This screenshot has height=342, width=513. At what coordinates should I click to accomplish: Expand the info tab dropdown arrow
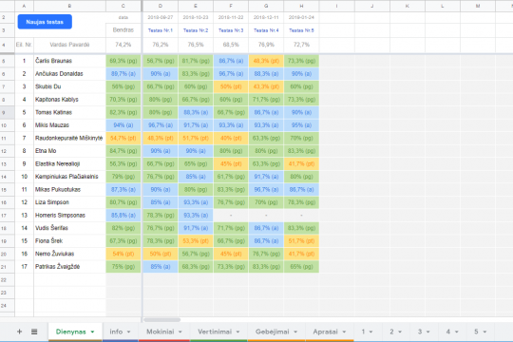tap(128, 332)
